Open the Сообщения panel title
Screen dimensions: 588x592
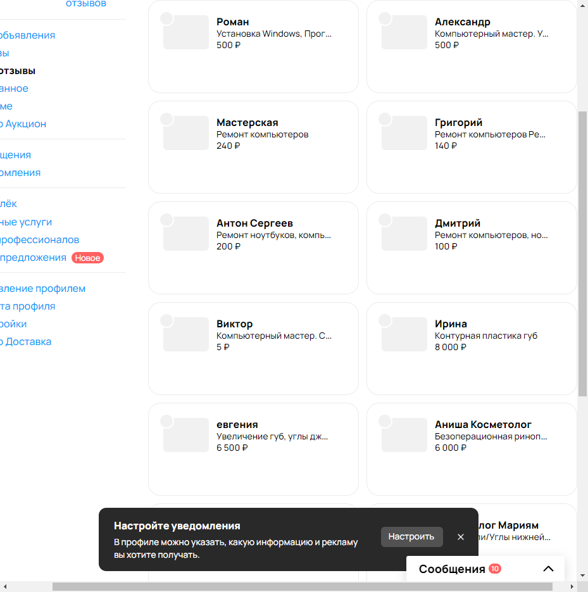452,569
